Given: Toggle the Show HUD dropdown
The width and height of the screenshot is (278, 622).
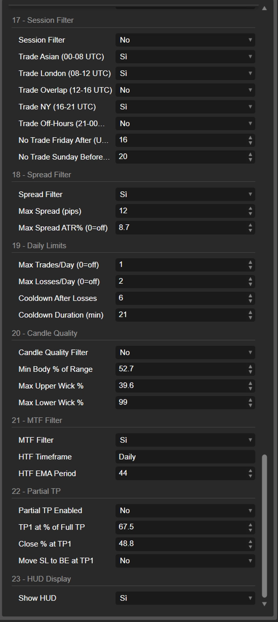Looking at the screenshot, I should click(x=185, y=598).
